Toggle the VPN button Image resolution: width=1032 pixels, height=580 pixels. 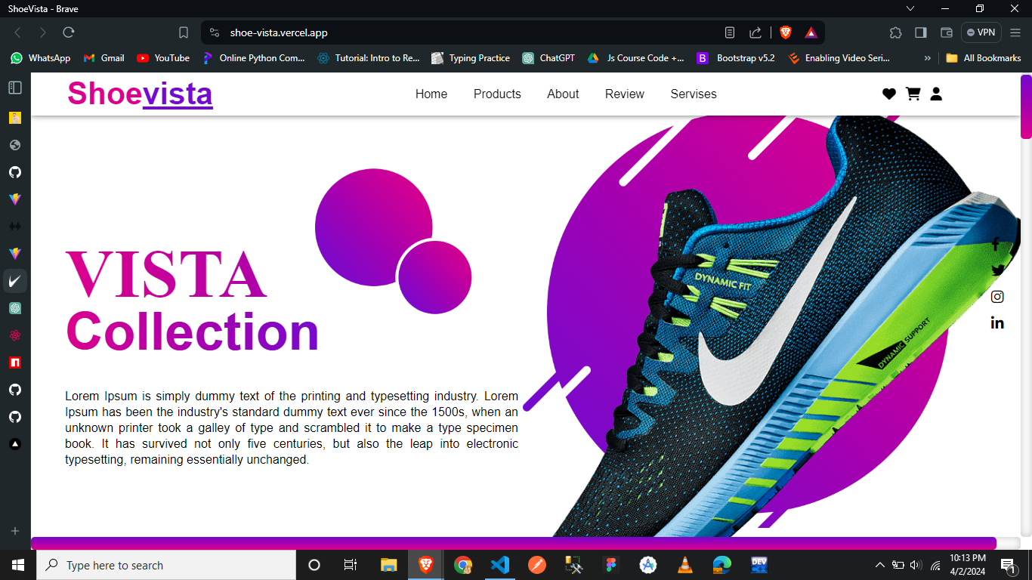point(981,32)
